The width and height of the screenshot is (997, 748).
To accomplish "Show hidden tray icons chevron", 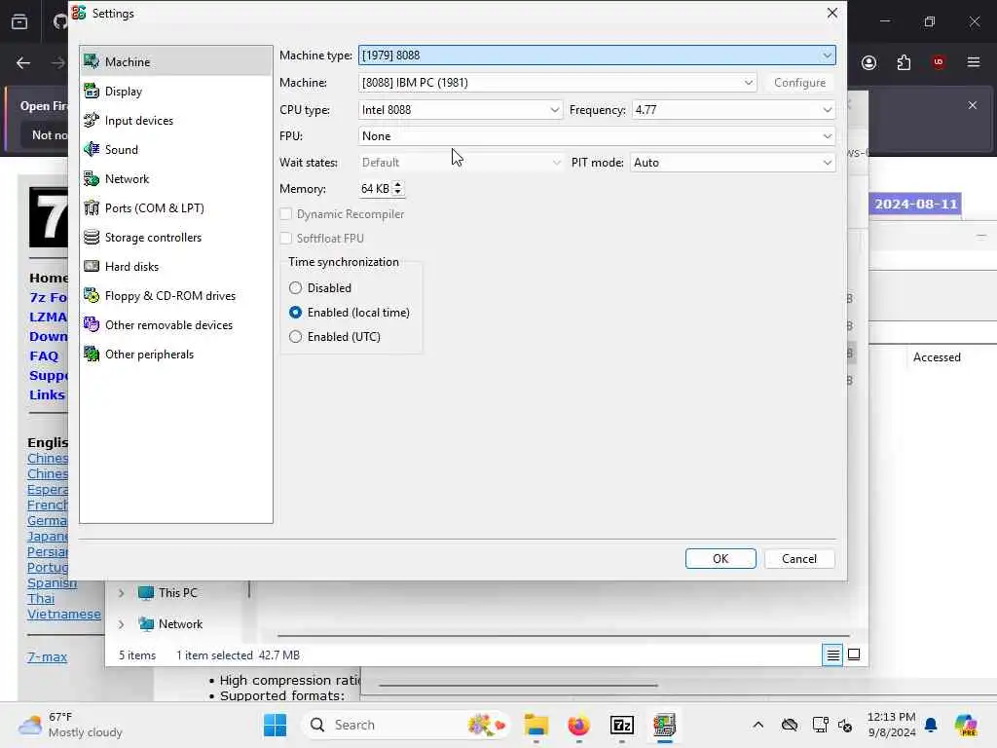I will click(x=757, y=725).
